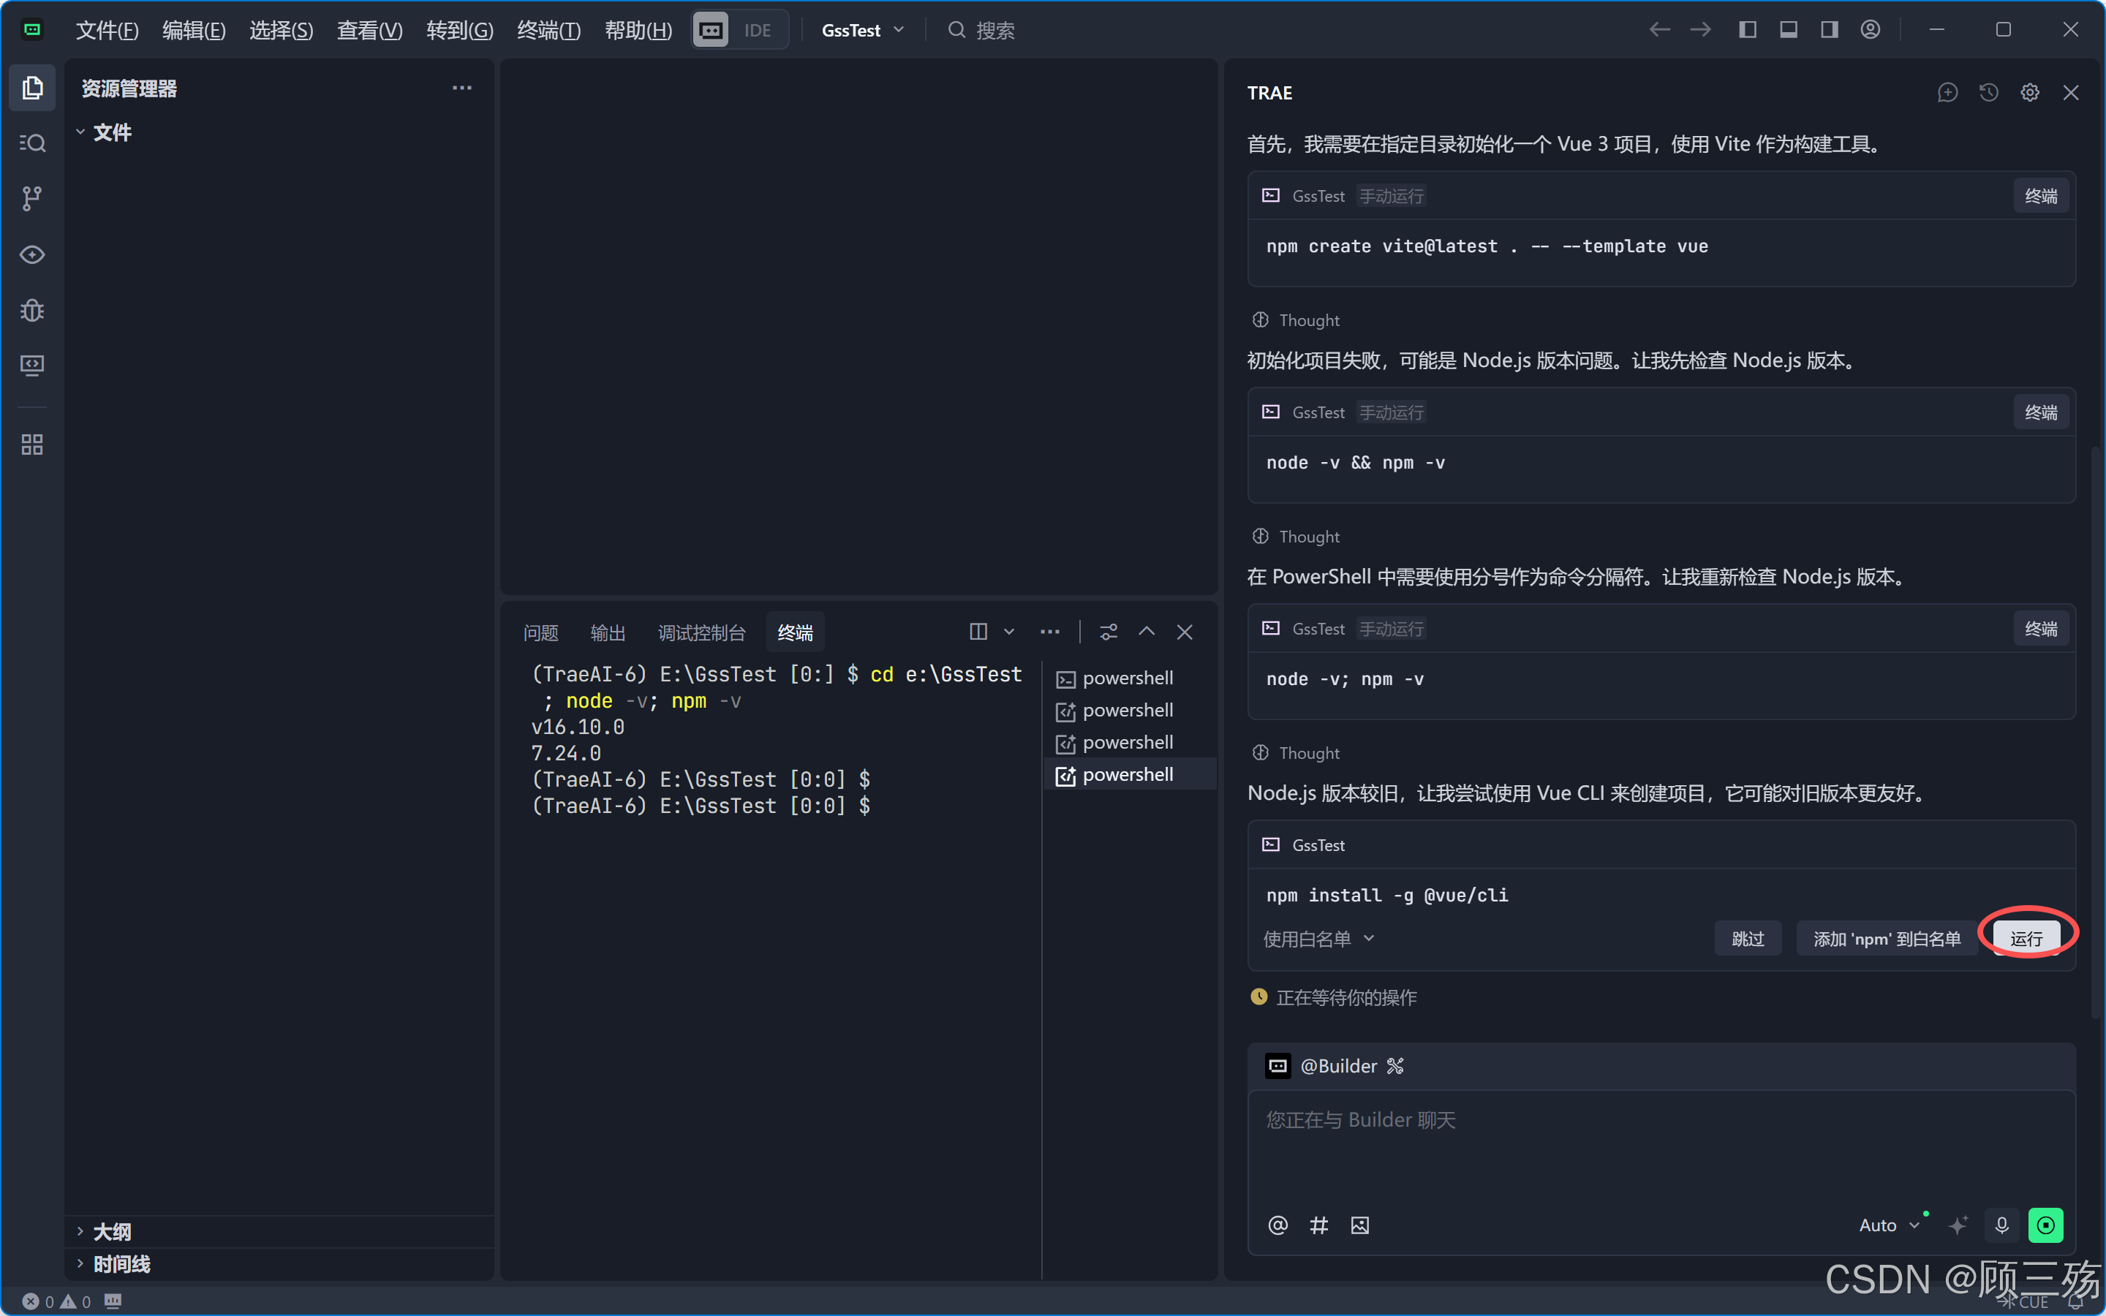Click the search sidebar icon
Screen dimensions: 2106x1316
coord(32,143)
